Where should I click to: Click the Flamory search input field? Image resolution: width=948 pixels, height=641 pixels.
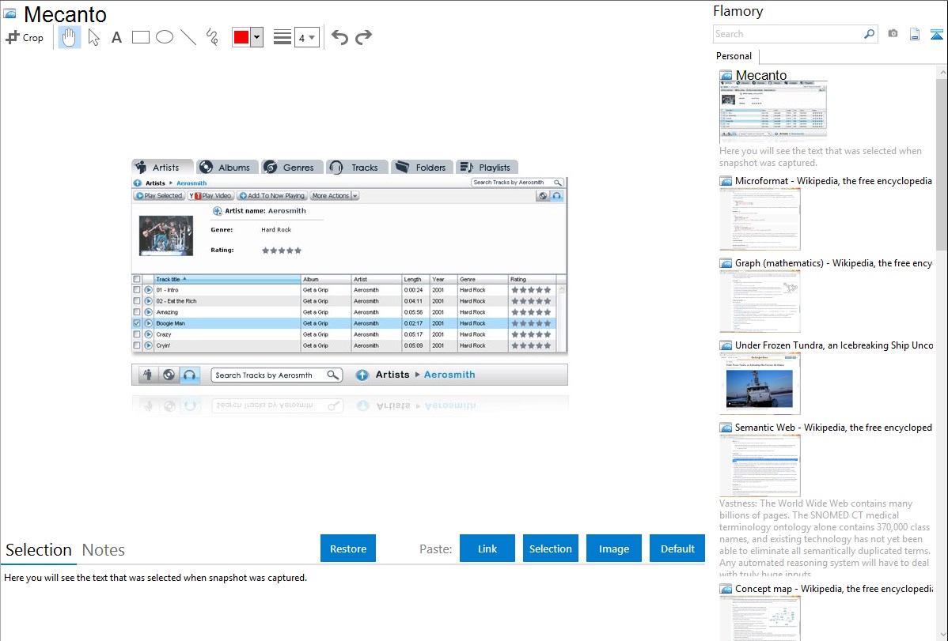(787, 34)
